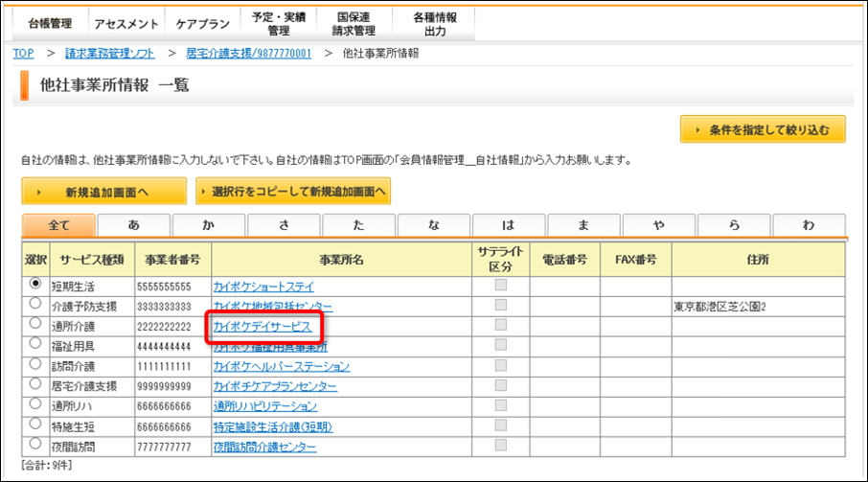Open 通所リハビリテーション link
The image size is (868, 482).
point(265,406)
